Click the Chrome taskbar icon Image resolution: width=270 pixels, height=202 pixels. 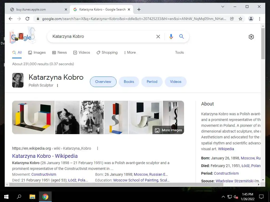(x=45, y=197)
